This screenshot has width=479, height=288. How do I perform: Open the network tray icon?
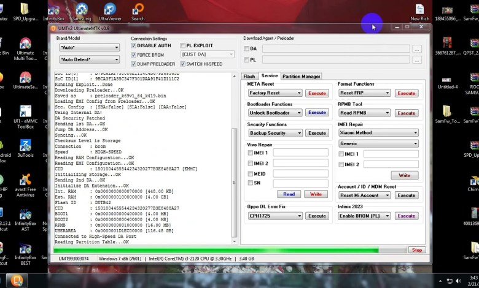450,281
